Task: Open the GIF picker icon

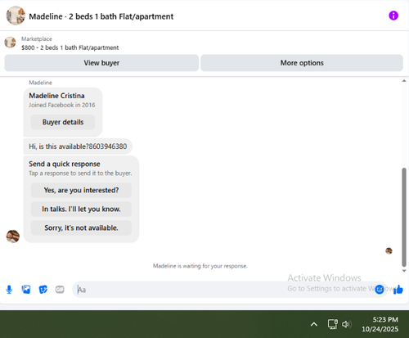Action: click(60, 290)
